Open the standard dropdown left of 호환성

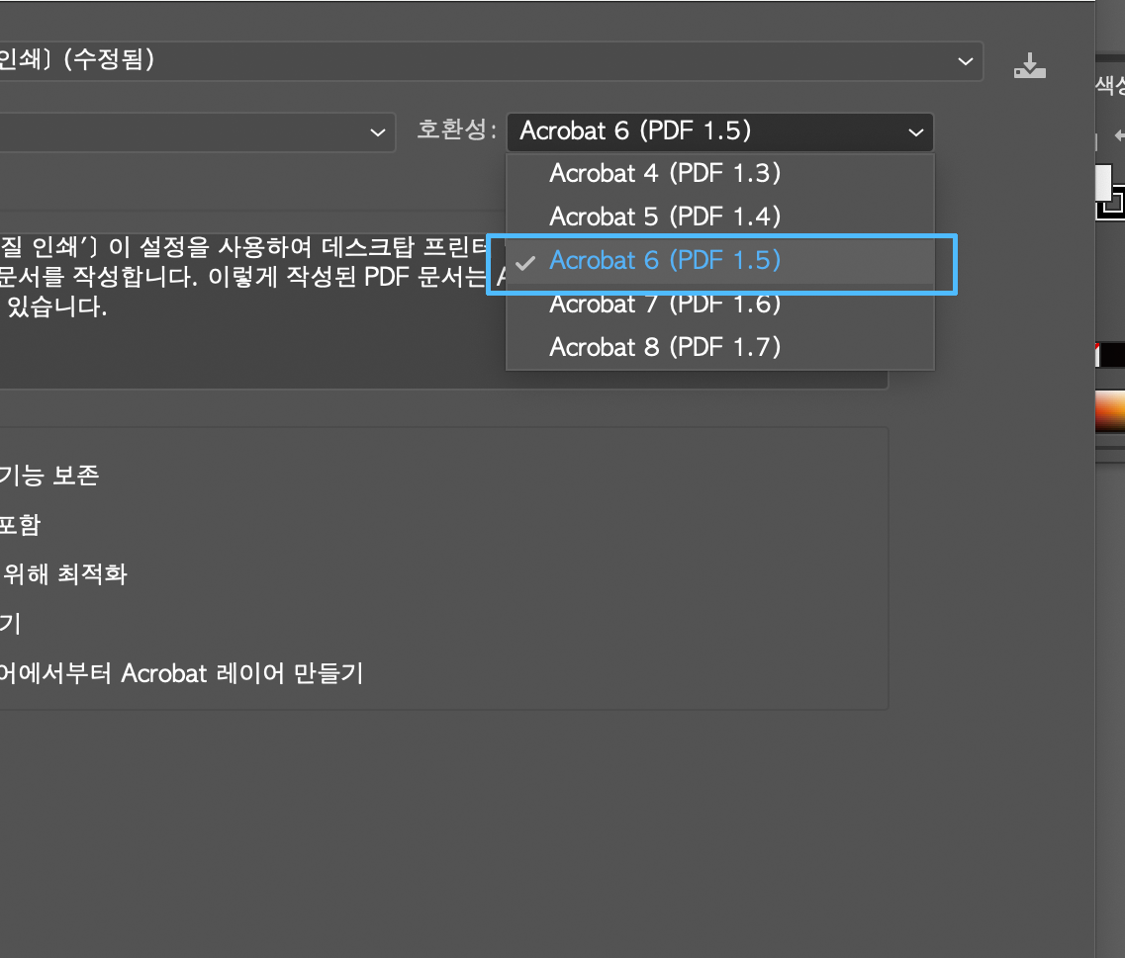pos(197,131)
